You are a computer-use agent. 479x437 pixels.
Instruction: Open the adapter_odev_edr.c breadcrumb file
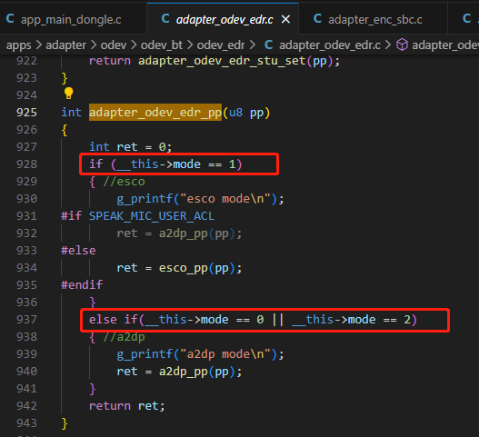pyautogui.click(x=330, y=45)
